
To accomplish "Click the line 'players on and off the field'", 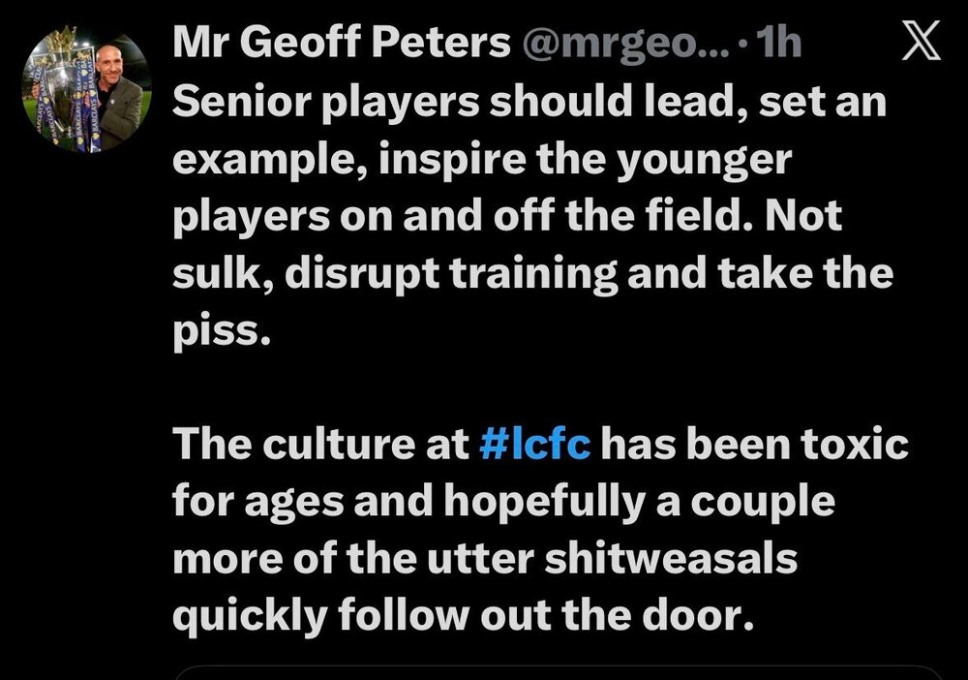I will point(507,216).
